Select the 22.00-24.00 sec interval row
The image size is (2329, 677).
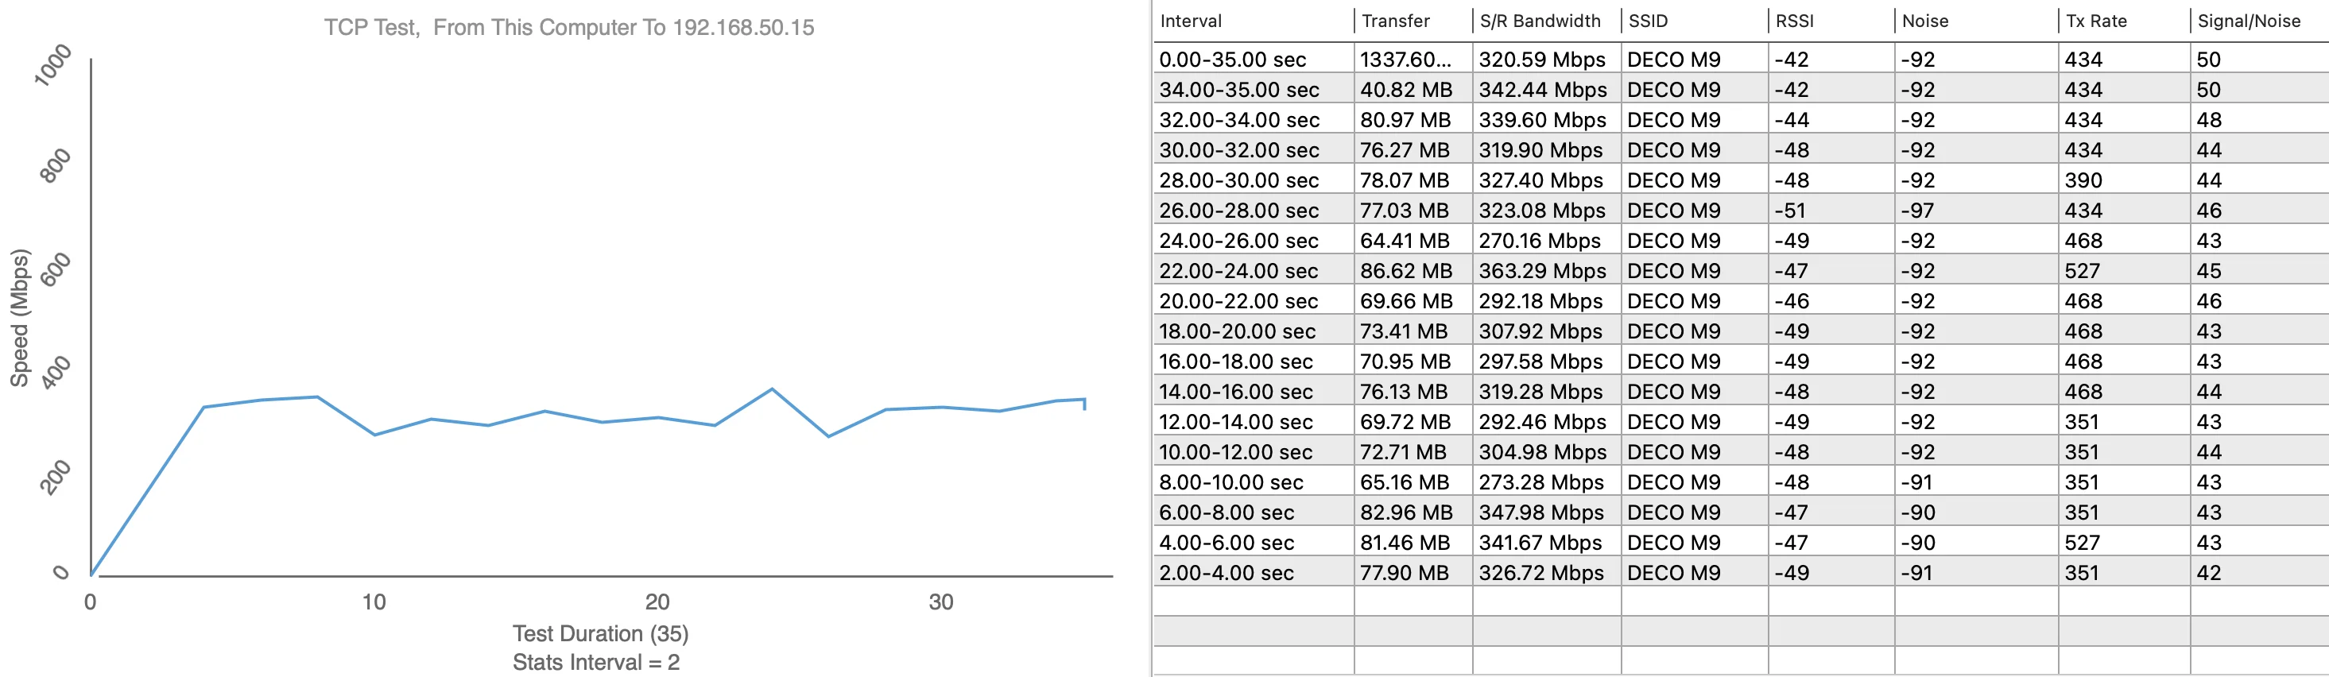coord(1238,271)
